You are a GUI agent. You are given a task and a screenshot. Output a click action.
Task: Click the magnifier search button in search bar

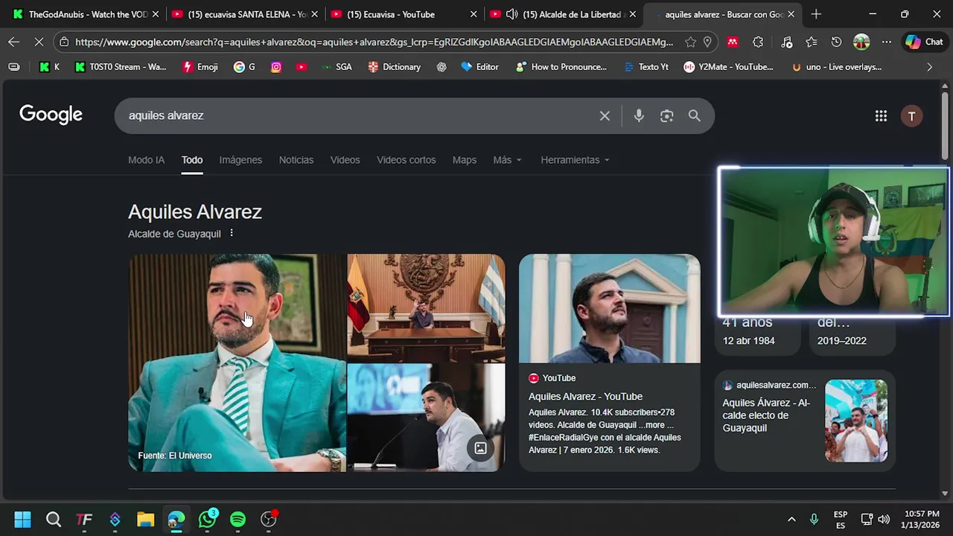(x=695, y=116)
